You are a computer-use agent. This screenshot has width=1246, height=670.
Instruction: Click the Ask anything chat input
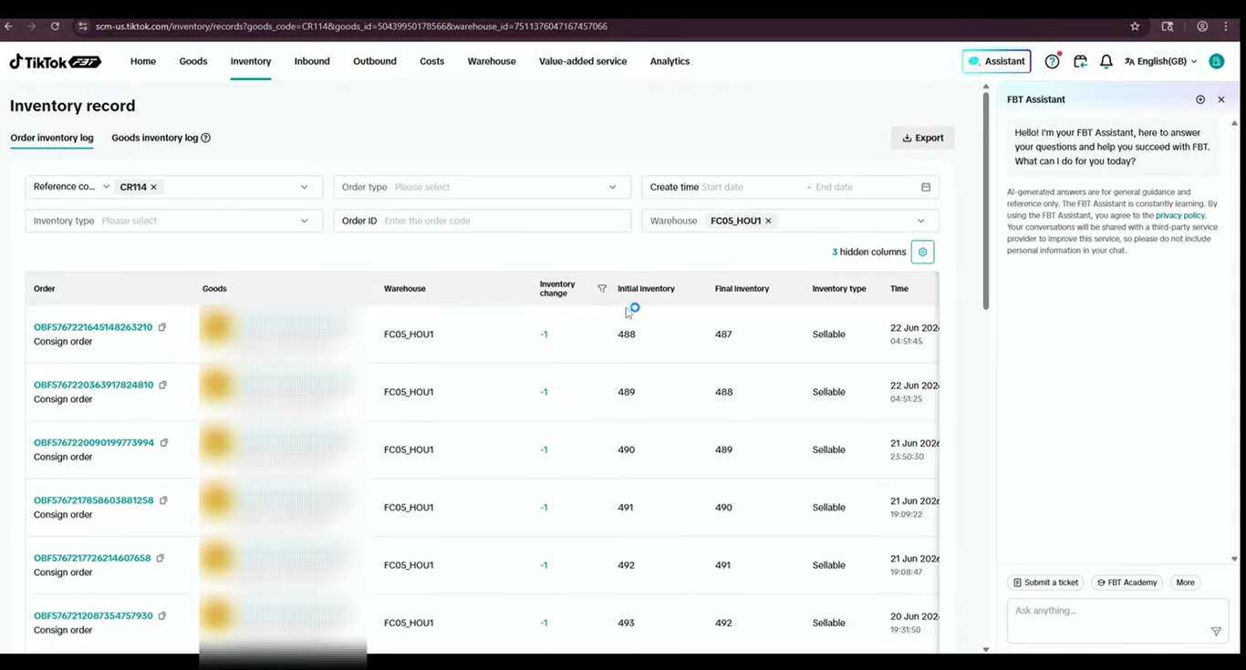point(1117,621)
